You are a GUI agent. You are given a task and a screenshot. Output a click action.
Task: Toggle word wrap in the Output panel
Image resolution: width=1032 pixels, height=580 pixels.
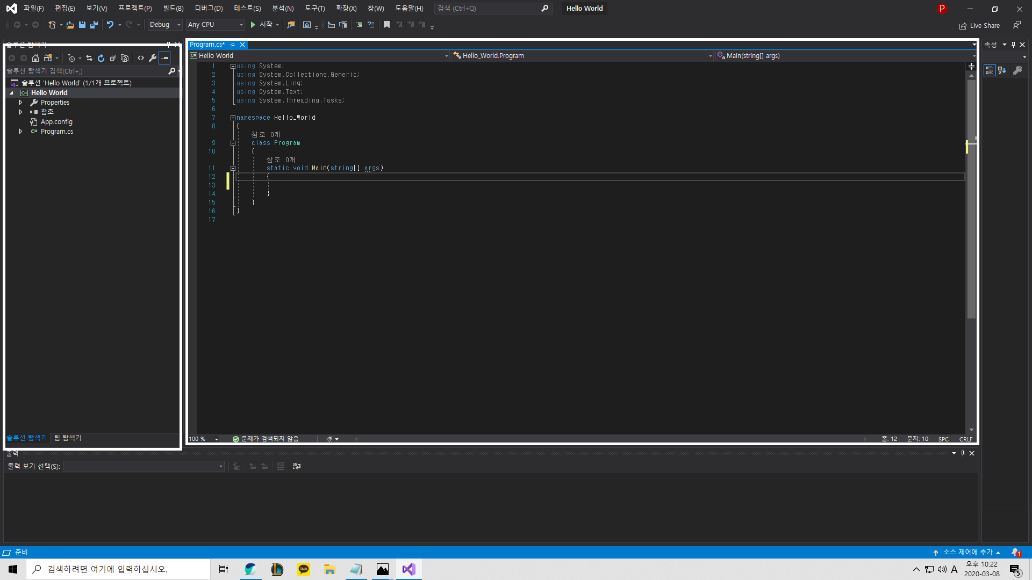click(297, 466)
